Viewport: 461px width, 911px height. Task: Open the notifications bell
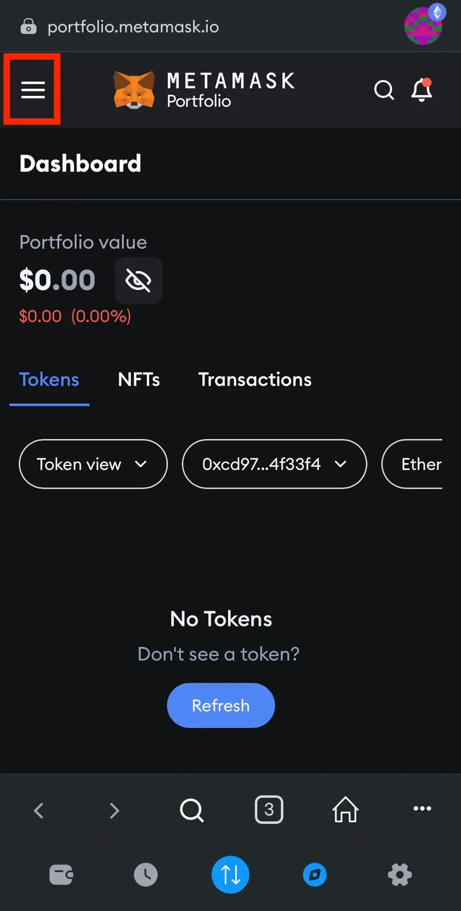click(421, 90)
